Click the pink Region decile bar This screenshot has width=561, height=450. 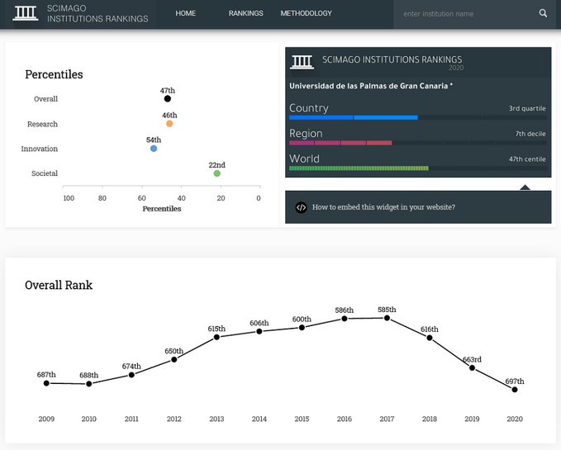coord(340,143)
